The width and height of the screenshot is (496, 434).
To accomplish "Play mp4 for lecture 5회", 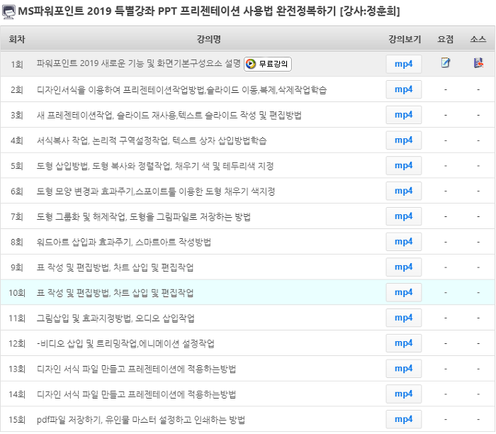I will tap(404, 165).
